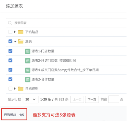Expand the 目标规则 folder arrow
The image size is (127, 121).
click(x=15, y=89)
